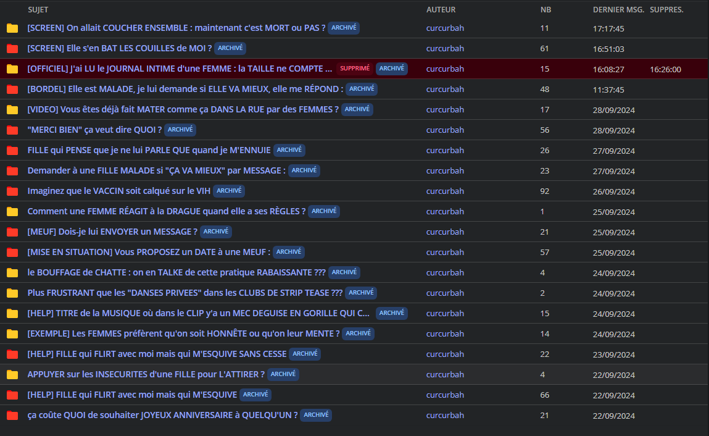This screenshot has height=436, width=709.
Task: Click author curcurbah on 'VACCIN soit calqué' row
Action: [445, 191]
